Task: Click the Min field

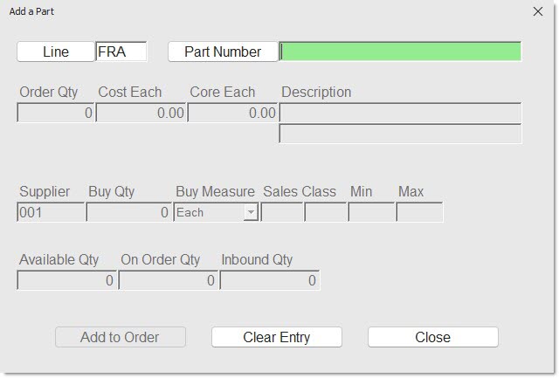Action: [x=371, y=212]
